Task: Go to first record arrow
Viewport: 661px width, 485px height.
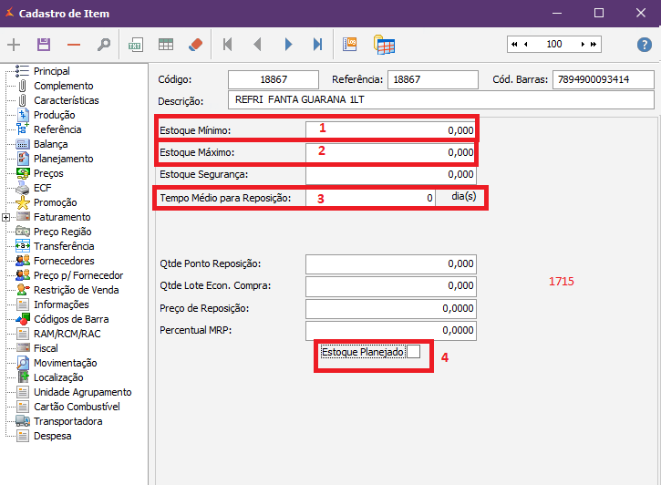Action: click(x=228, y=45)
